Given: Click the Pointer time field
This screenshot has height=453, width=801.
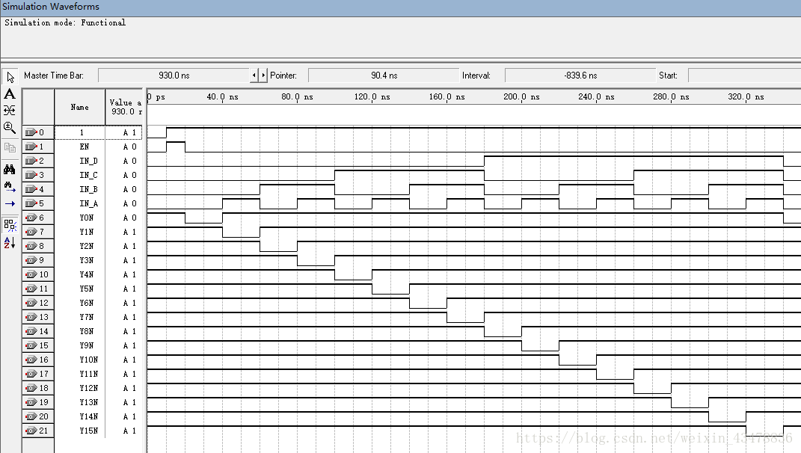Looking at the screenshot, I should 384,75.
